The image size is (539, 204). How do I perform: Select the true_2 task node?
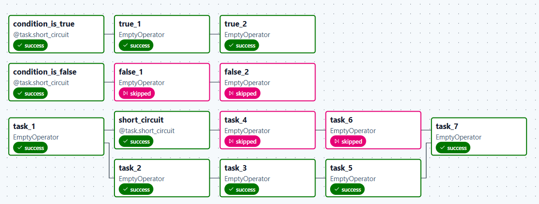(x=267, y=34)
